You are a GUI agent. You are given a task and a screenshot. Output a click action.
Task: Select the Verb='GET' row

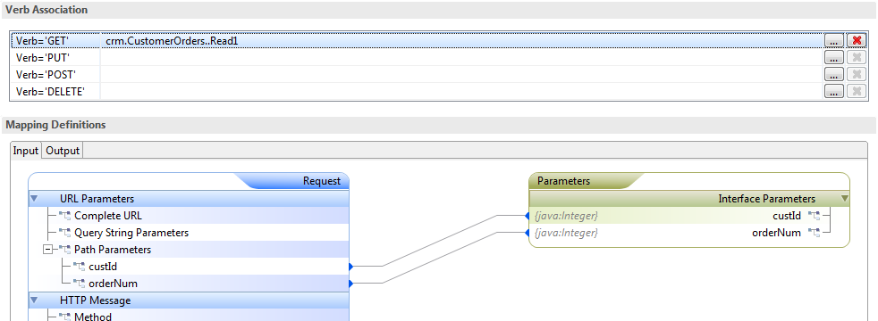(417, 40)
